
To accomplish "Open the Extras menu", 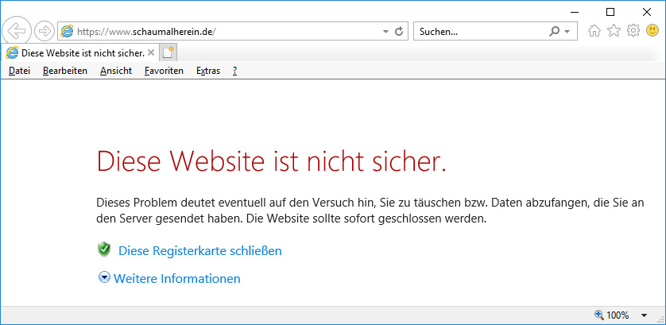I will pyautogui.click(x=208, y=71).
